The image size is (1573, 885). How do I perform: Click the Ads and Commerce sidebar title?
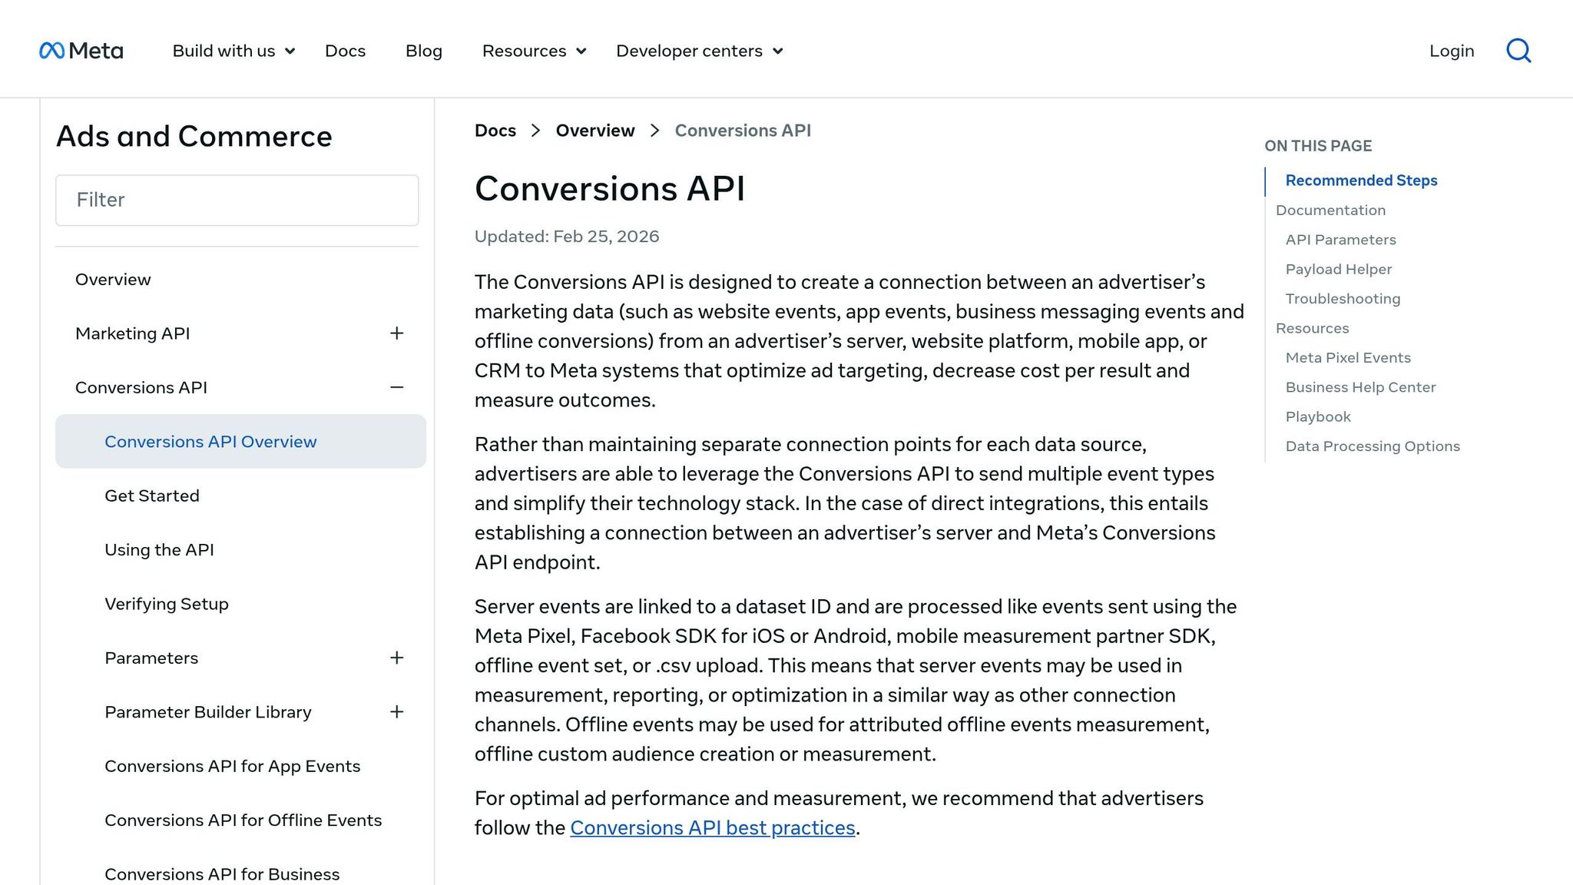194,137
